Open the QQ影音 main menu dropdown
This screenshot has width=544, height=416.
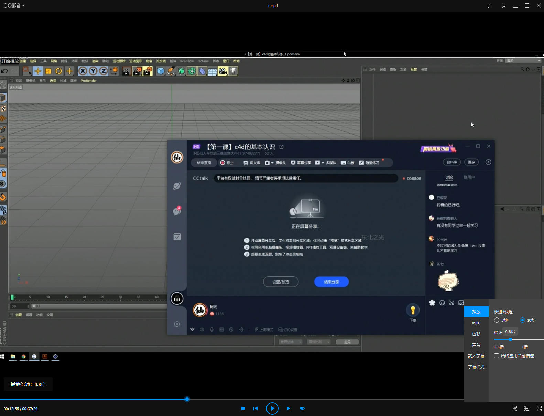(14, 5)
